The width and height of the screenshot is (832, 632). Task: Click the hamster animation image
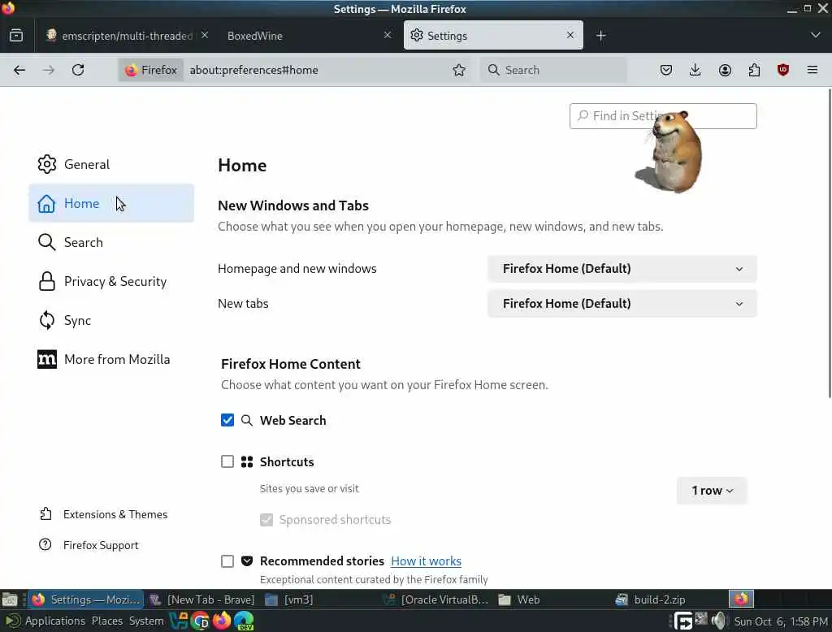[x=669, y=152]
